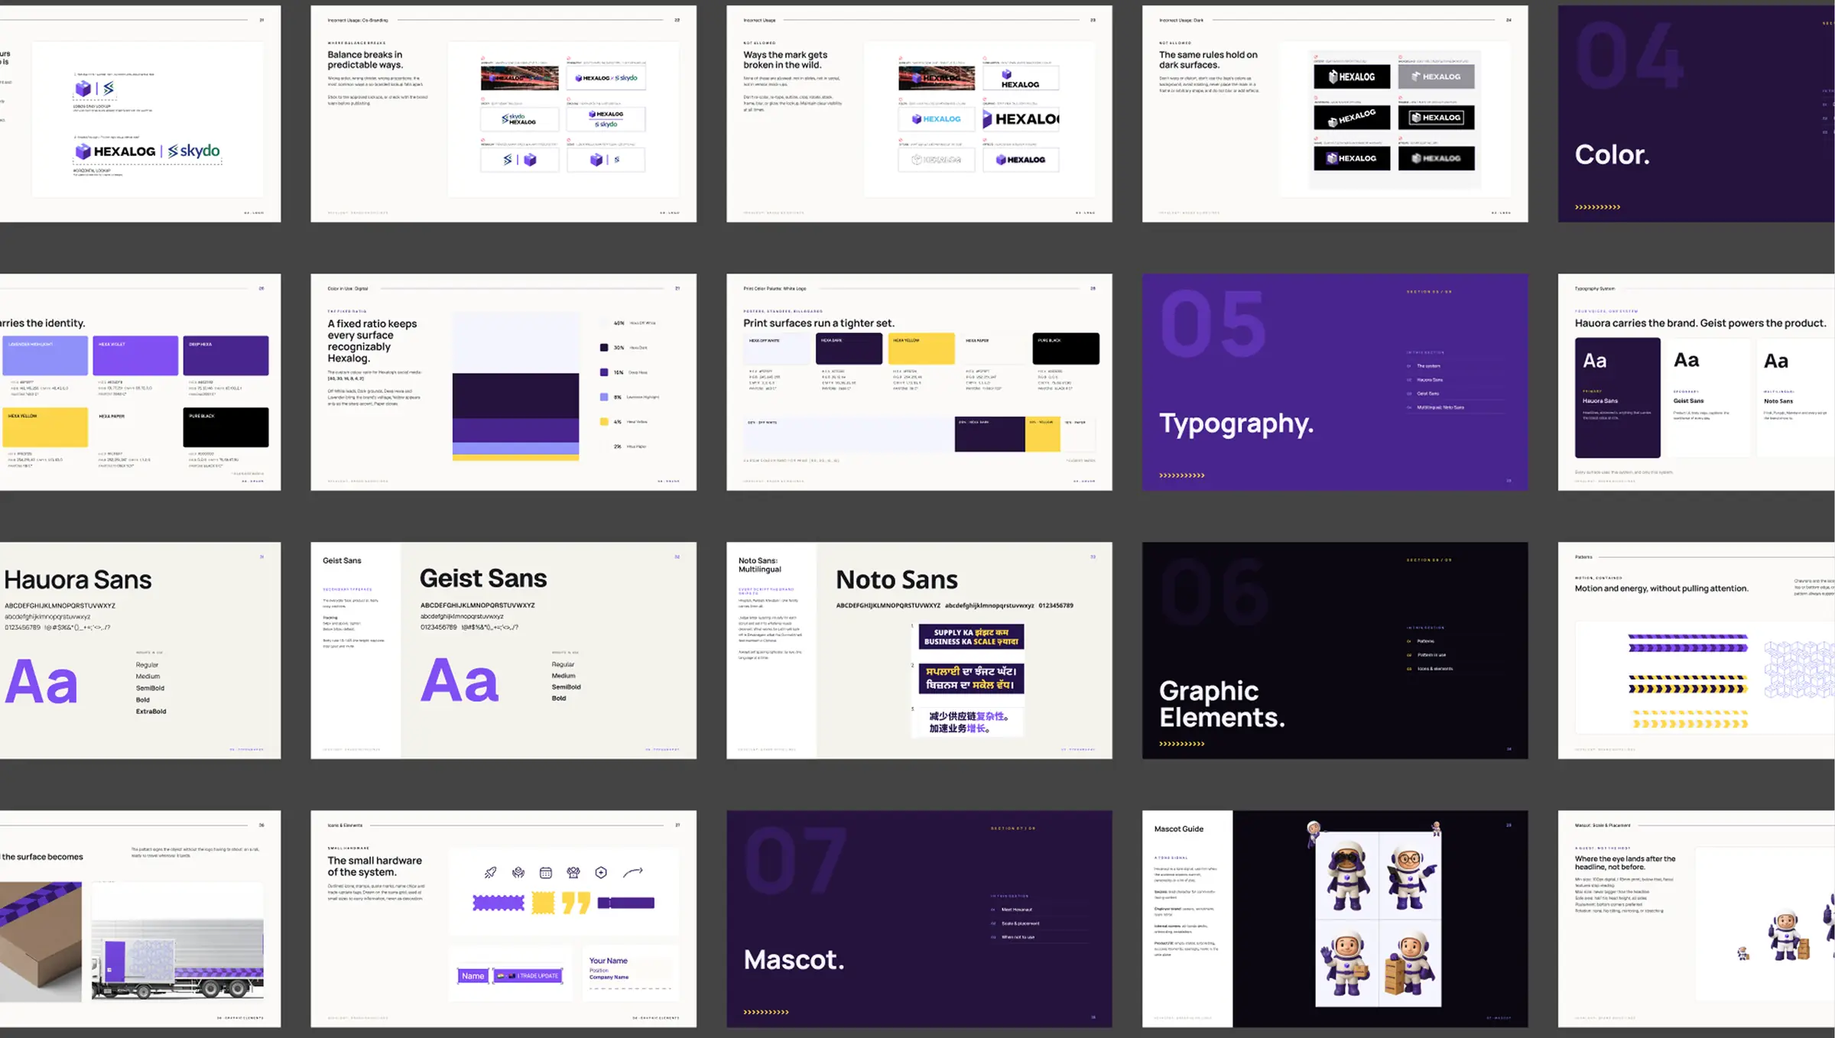The width and height of the screenshot is (1835, 1038).
Task: Click the Chinese text sample on the Noto Sans slide
Action: click(968, 722)
